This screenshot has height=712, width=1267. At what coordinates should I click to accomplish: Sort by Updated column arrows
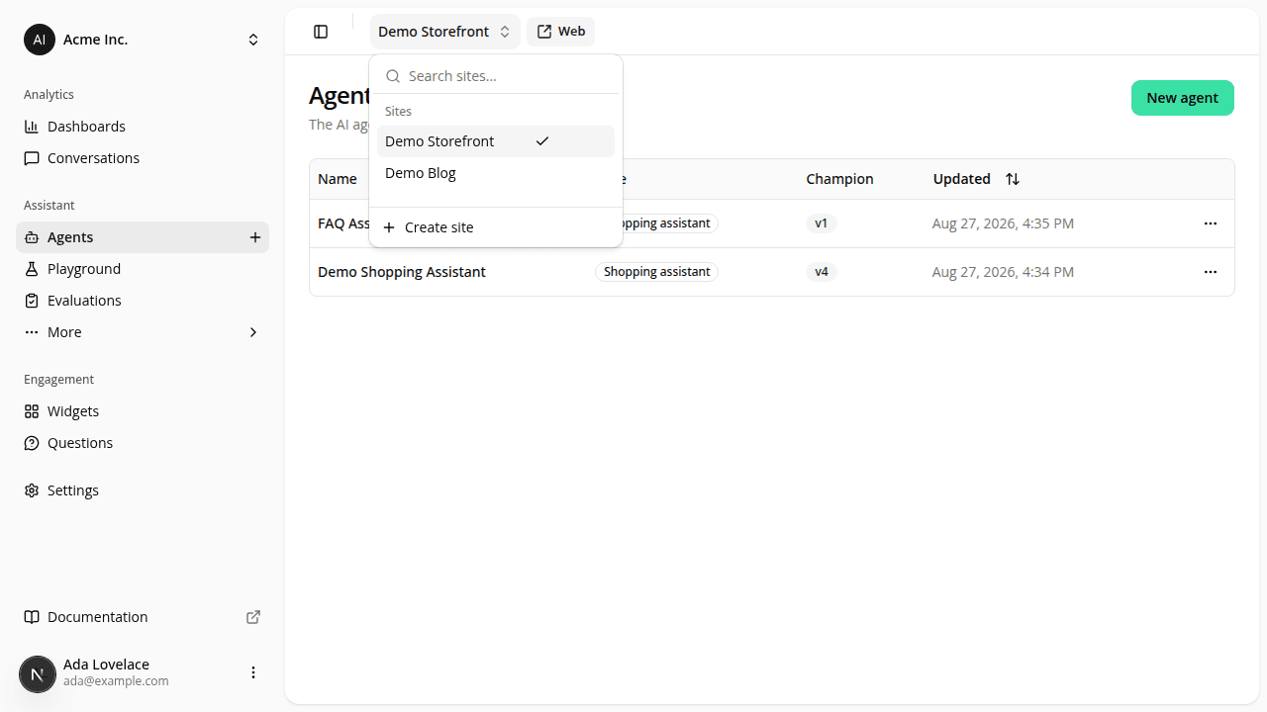(1013, 179)
